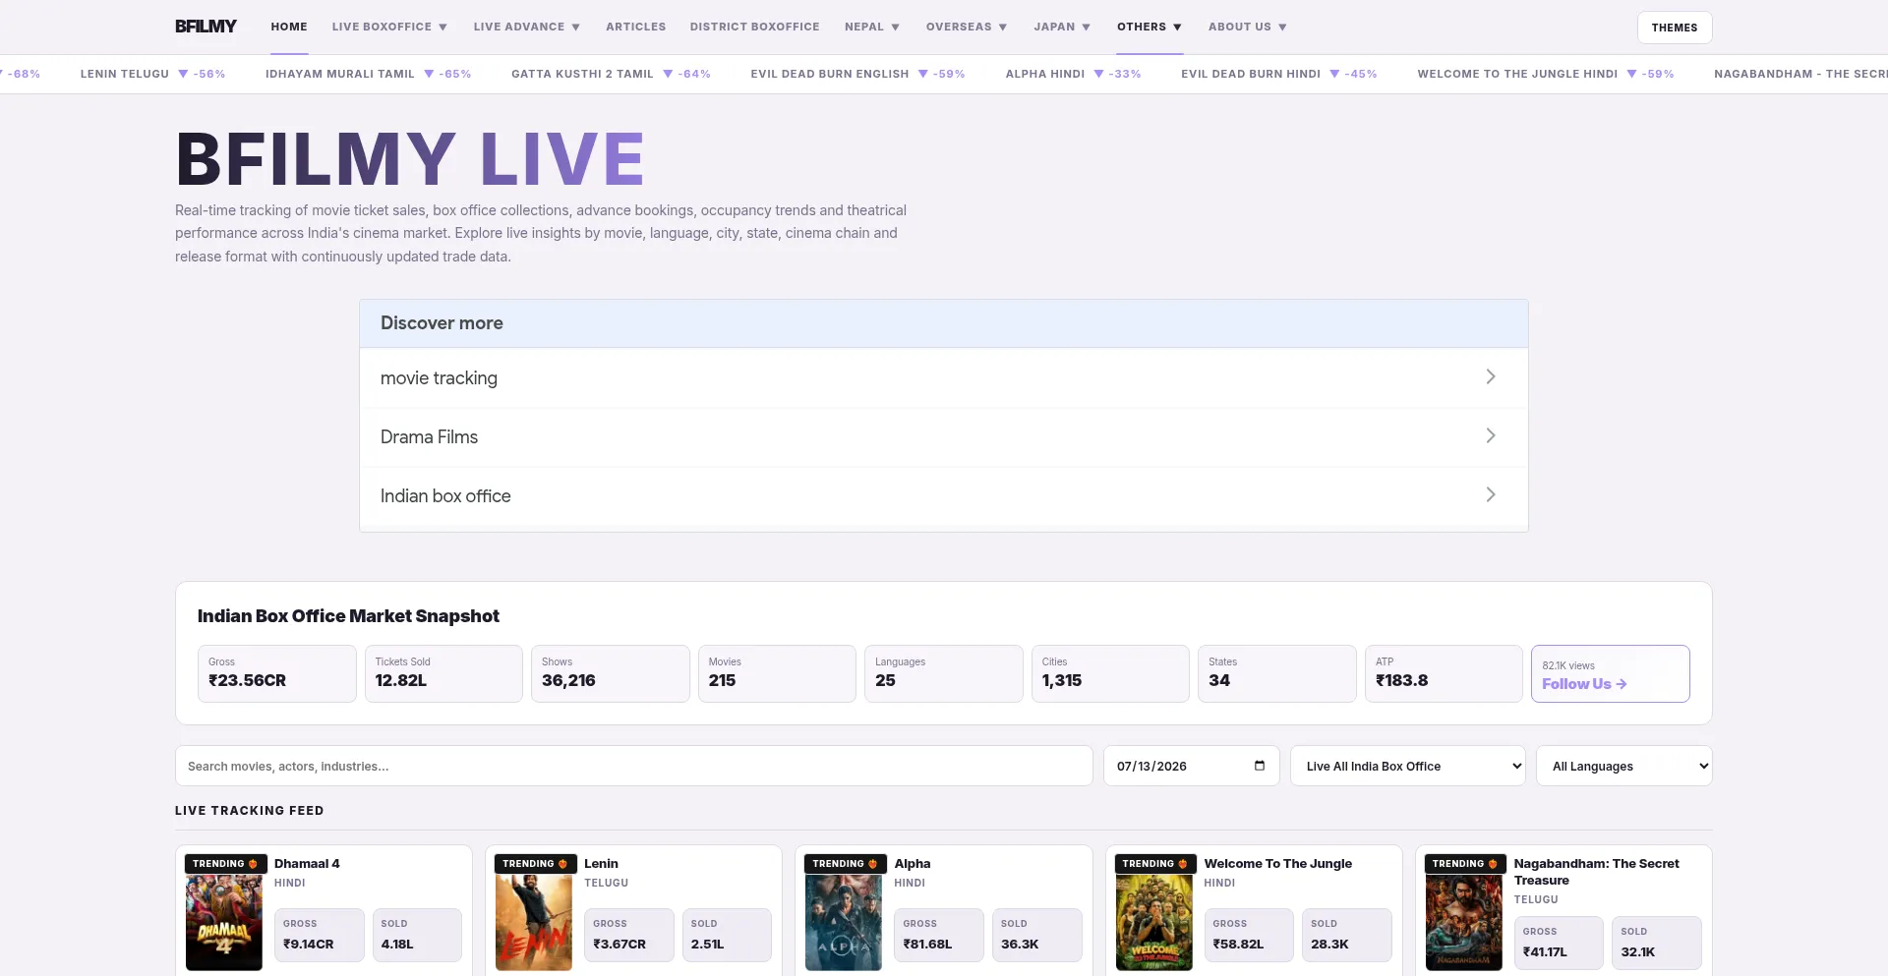Click the Gross ₹23.56CR stat card

pos(277,673)
